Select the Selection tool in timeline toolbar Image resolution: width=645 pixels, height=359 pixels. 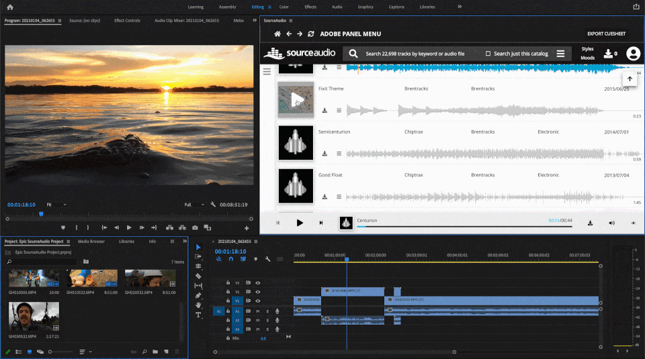coord(198,247)
